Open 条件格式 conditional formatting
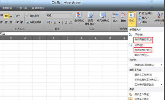Screen dimensions: 165x100 (79, 18)
